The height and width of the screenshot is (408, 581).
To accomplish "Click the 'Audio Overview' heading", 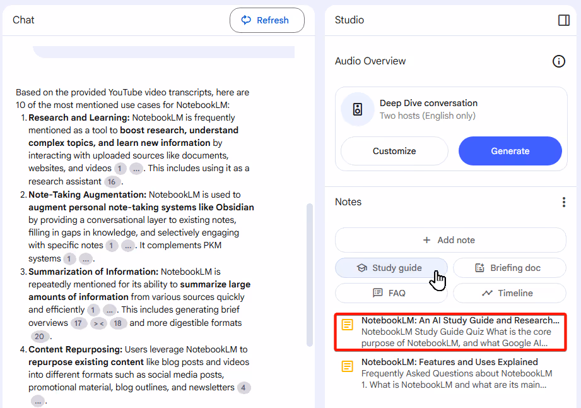I will (370, 61).
